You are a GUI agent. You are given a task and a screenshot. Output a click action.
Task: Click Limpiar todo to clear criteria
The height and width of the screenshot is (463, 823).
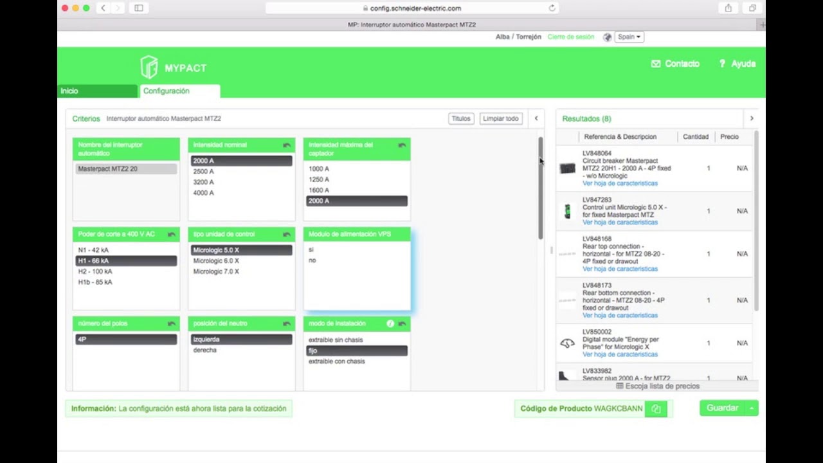(501, 119)
